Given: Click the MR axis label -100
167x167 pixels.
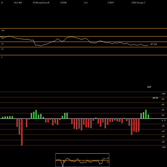Looking at the screenshot, I should pyautogui.click(x=164, y=147).
